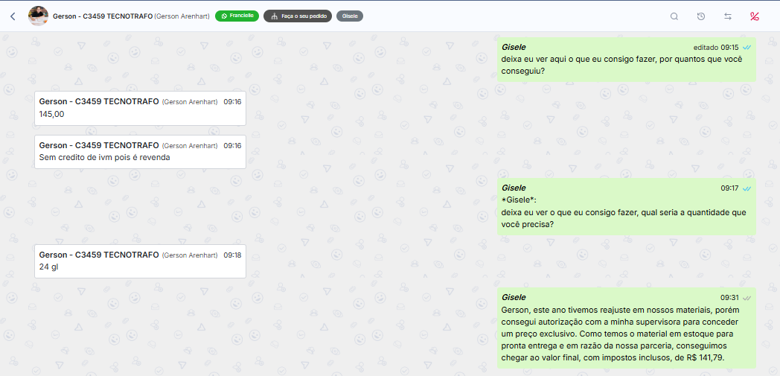Select the '145,00' message from Gerson

click(140, 108)
